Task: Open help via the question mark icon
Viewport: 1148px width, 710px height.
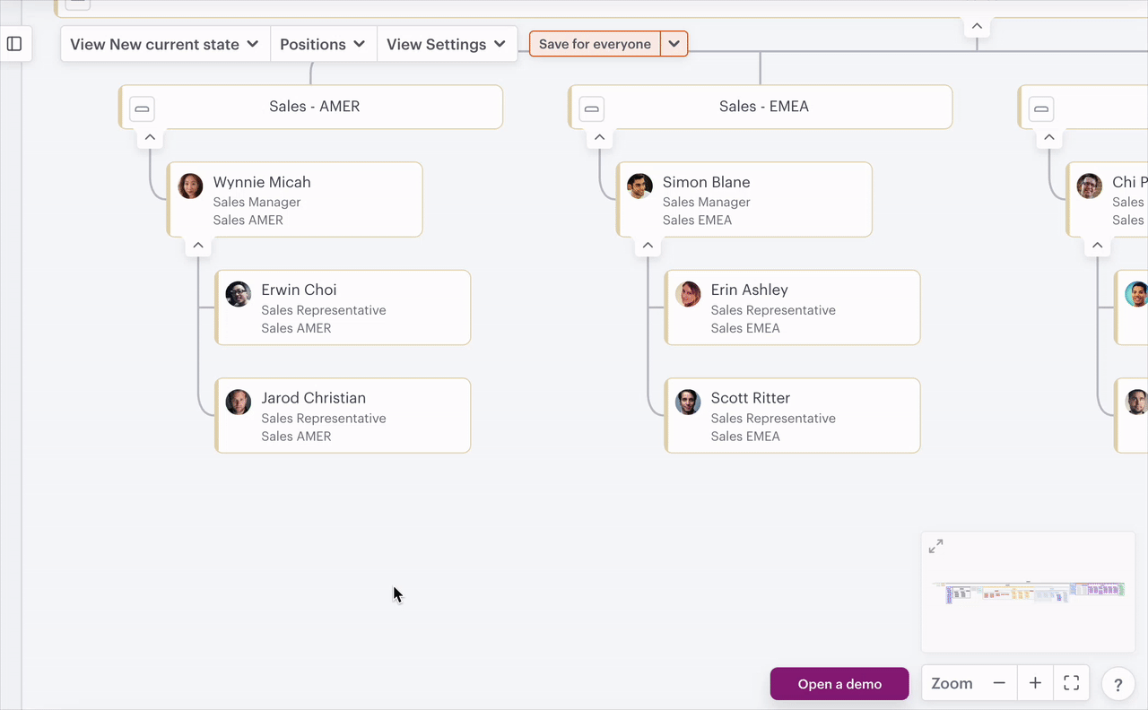Action: coord(1118,684)
